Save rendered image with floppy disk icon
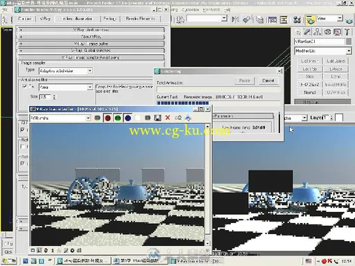355x266 pixels. point(157,118)
